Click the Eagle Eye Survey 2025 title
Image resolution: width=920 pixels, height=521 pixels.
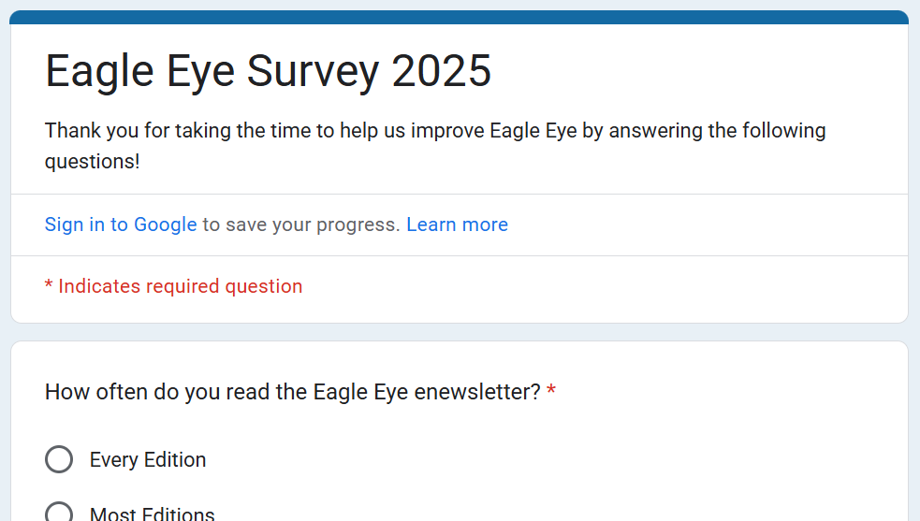(268, 71)
